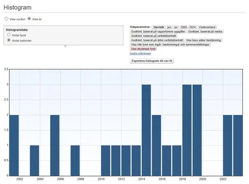Open the 'Ändra sökningen' link
This screenshot has height=184, width=249.
[x=140, y=53]
